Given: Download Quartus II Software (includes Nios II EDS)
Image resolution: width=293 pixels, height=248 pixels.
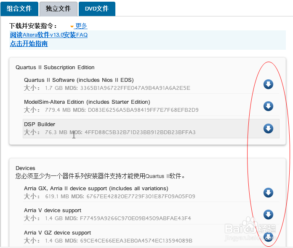Looking at the screenshot, I should point(268,84).
